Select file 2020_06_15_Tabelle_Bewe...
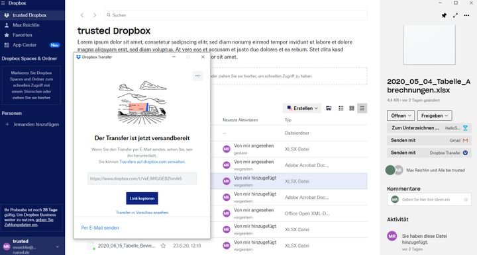The width and height of the screenshot is (477, 255). click(127, 246)
